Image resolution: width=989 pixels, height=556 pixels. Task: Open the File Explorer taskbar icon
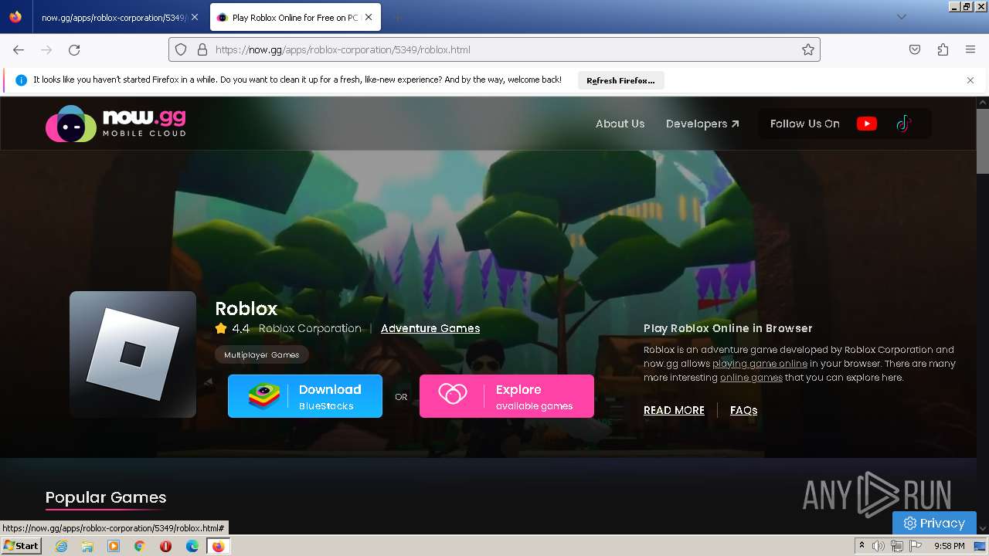click(87, 546)
